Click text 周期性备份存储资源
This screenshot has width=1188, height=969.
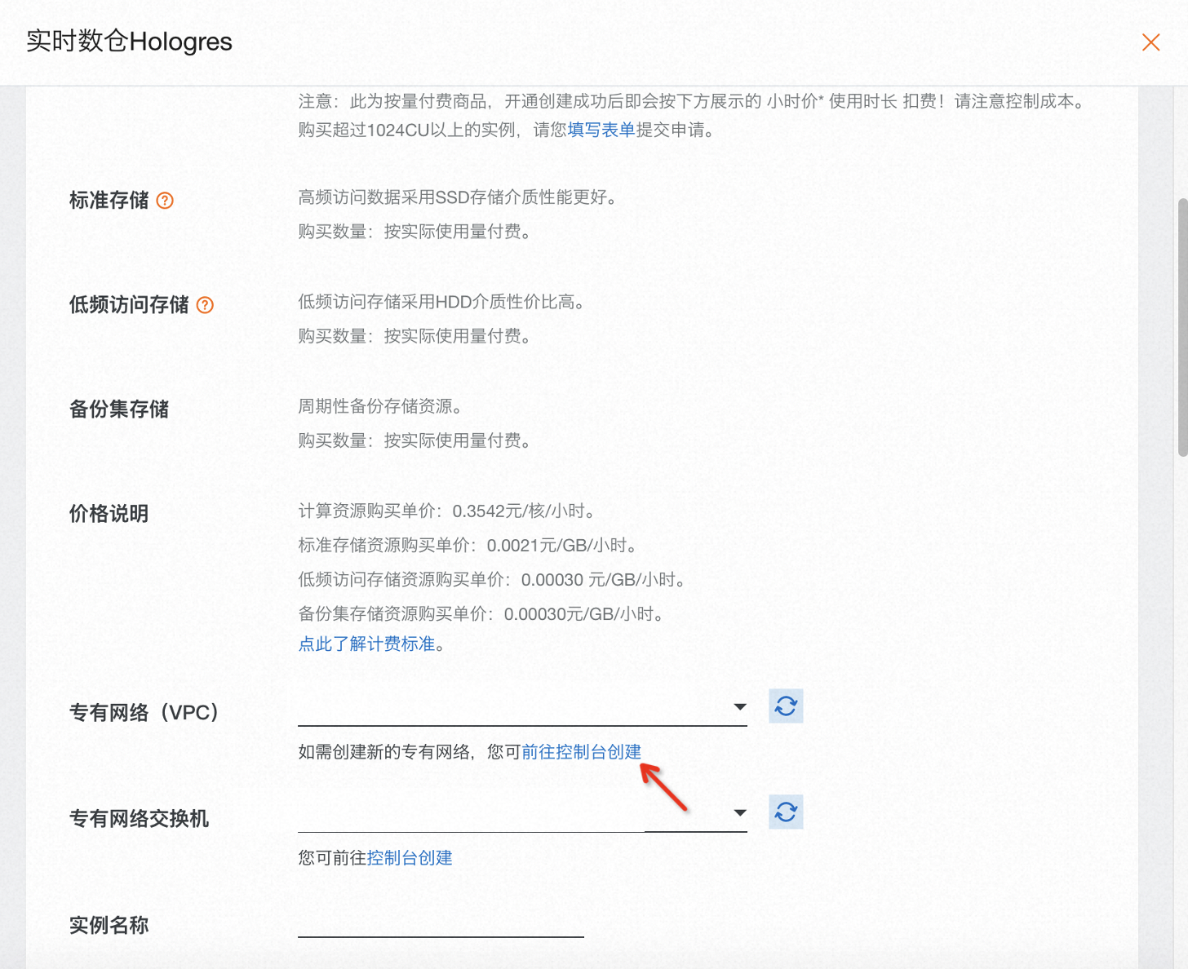(380, 406)
